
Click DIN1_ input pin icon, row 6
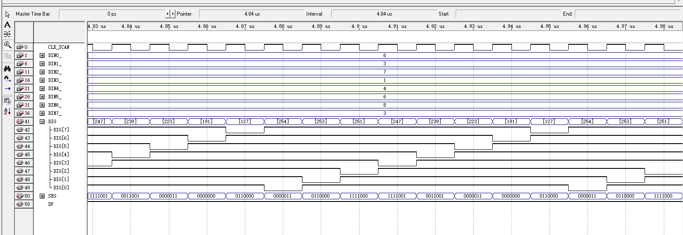pos(20,64)
